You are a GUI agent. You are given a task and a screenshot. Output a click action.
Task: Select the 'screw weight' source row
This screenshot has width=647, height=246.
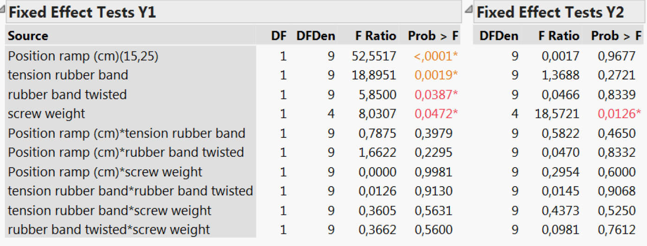(x=46, y=114)
